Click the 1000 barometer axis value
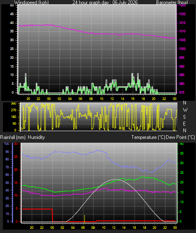The width and height of the screenshot is (196, 233). coord(182,49)
